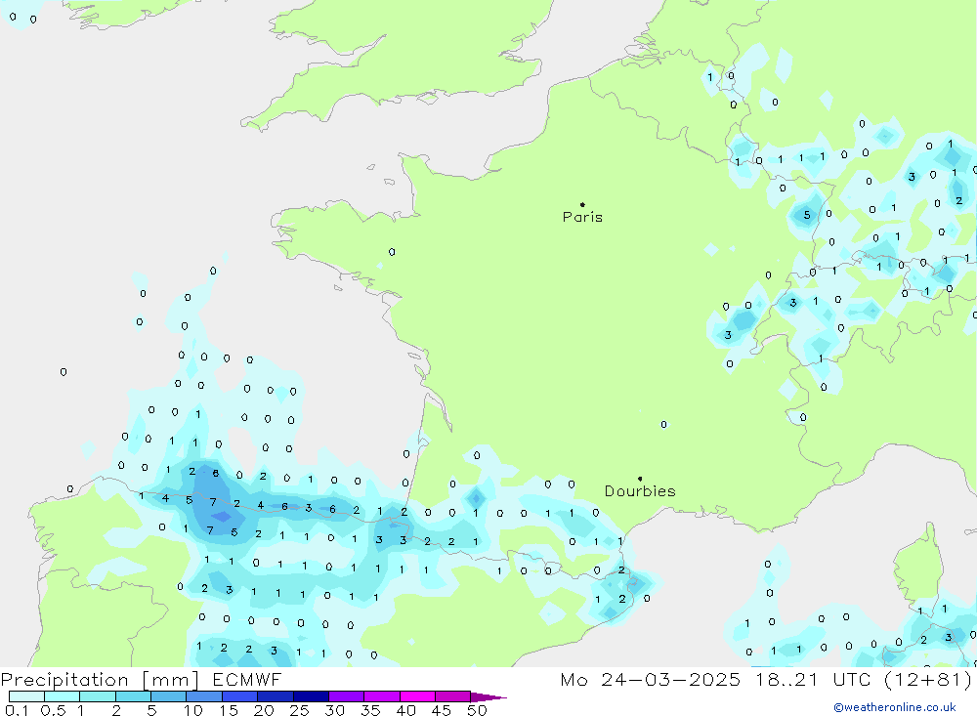Click the legend arrow tip beyond 50

point(489,697)
